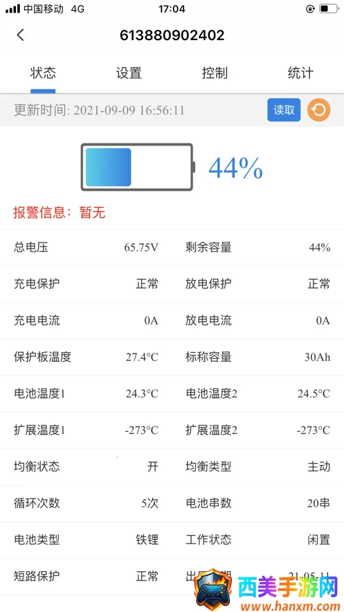Tap the orange refresh icon
344x612 pixels.
pyautogui.click(x=319, y=110)
